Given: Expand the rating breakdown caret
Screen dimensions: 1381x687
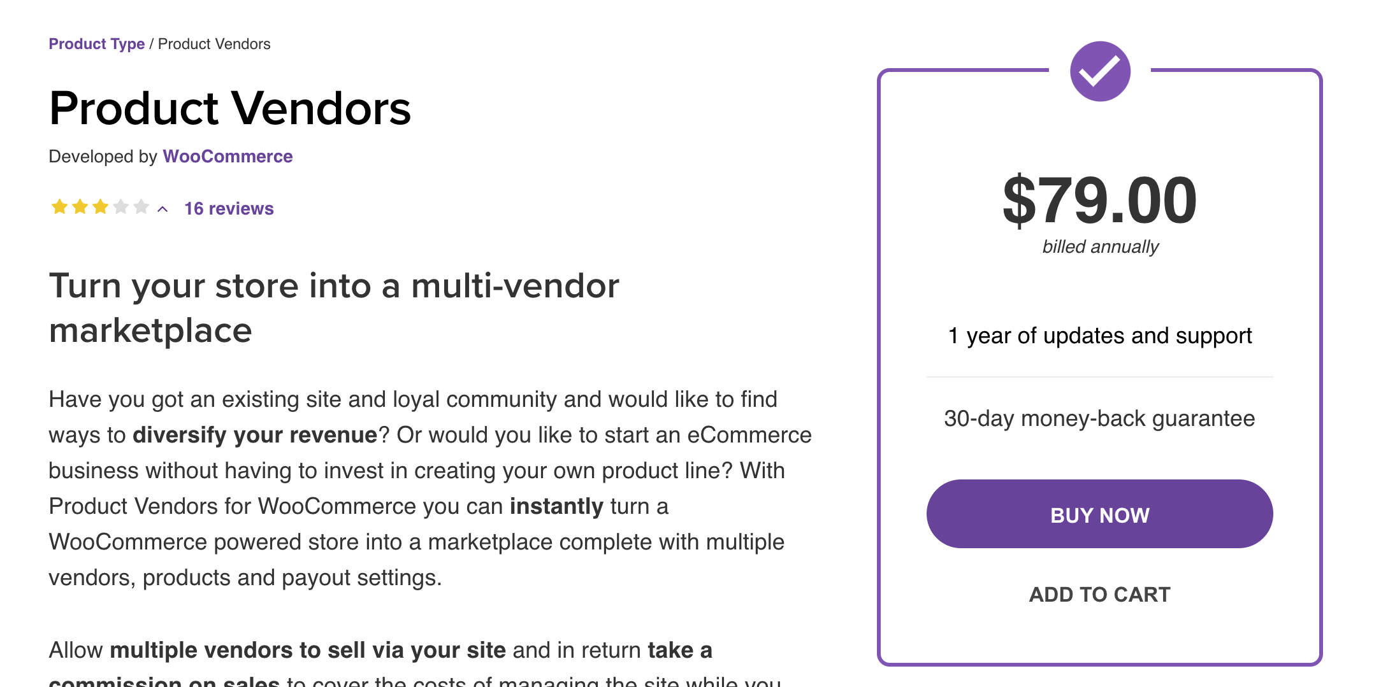Looking at the screenshot, I should 163,209.
